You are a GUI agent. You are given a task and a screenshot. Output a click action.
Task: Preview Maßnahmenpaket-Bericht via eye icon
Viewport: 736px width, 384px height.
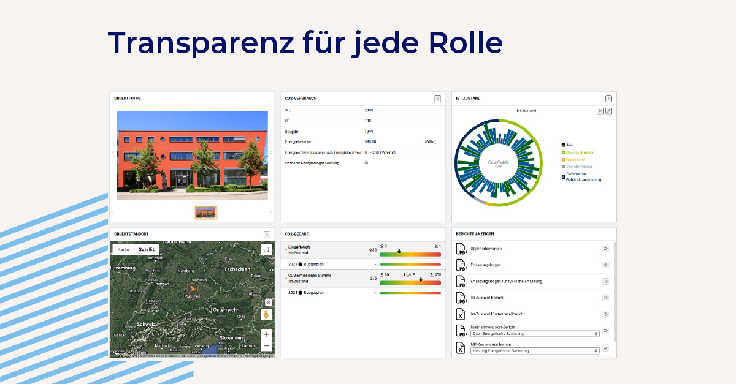pyautogui.click(x=605, y=331)
